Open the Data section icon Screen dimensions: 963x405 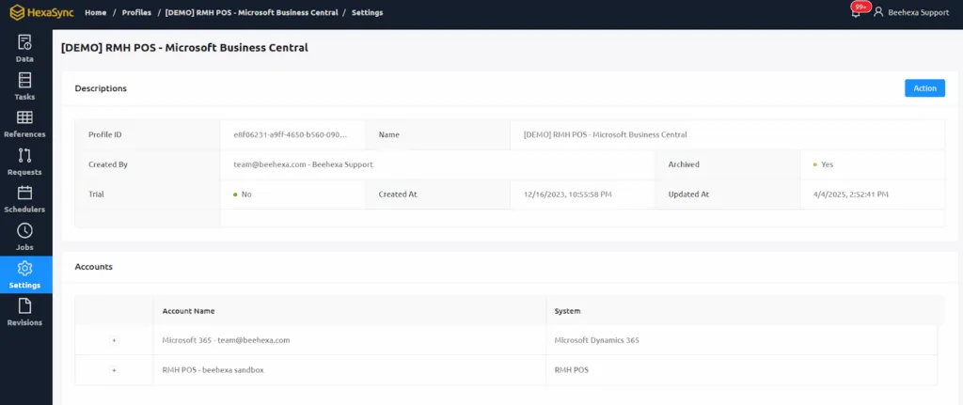pyautogui.click(x=25, y=43)
